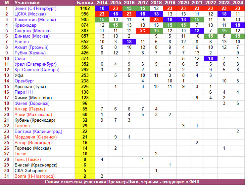The width and height of the screenshot is (245, 185).
Task: Click the Рубин (Казань) team name
Action: (30, 53)
